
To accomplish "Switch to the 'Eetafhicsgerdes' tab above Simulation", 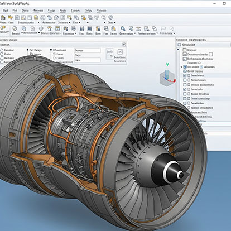I will [197, 40].
